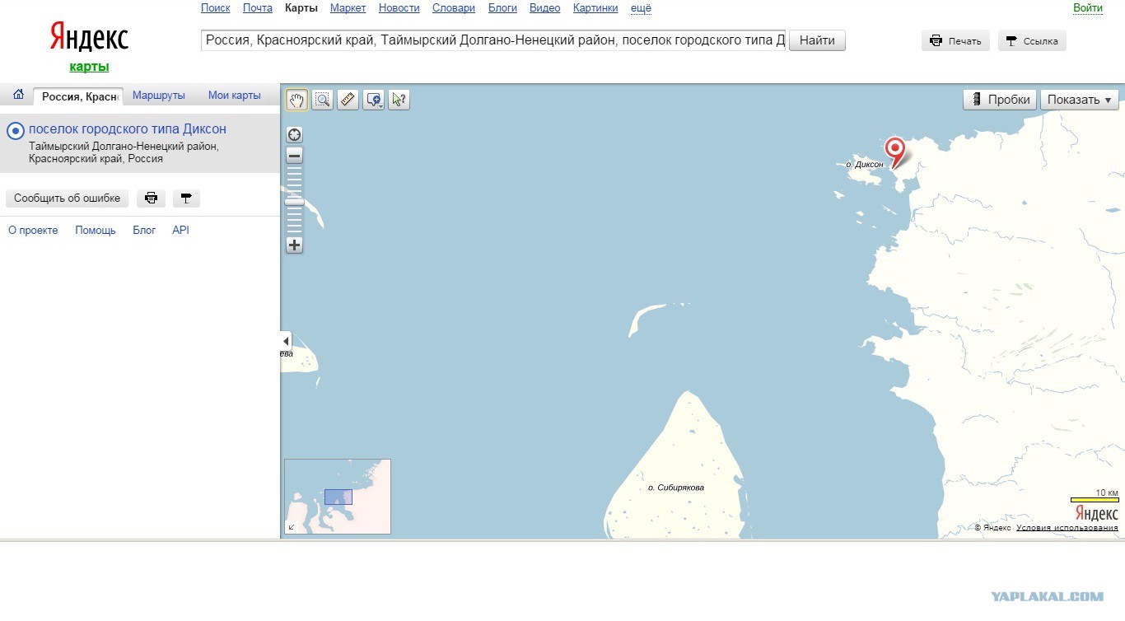Click the zoom slider handle
This screenshot has width=1125, height=621.
pos(294,201)
